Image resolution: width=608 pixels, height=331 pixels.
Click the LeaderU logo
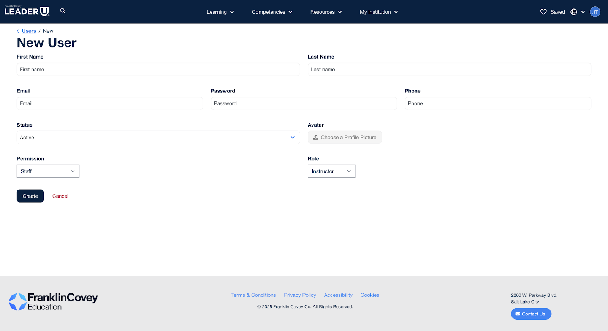(27, 11)
